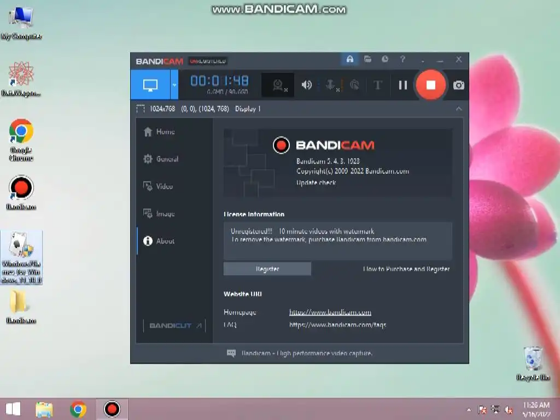The width and height of the screenshot is (560, 420).
Task: Click the Update check link
Action: (x=316, y=183)
